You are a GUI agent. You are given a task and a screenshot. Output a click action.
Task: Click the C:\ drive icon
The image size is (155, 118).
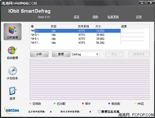33,31
